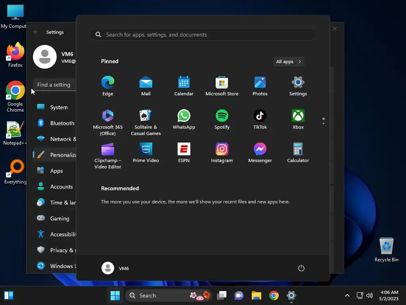Open Gaming section in Settings

tap(54, 218)
